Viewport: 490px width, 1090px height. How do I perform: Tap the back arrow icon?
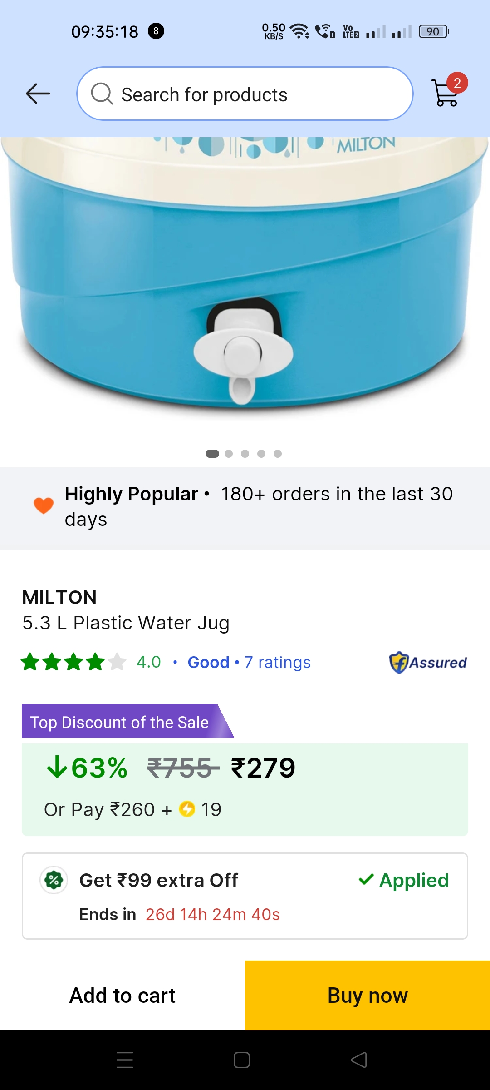click(x=38, y=94)
